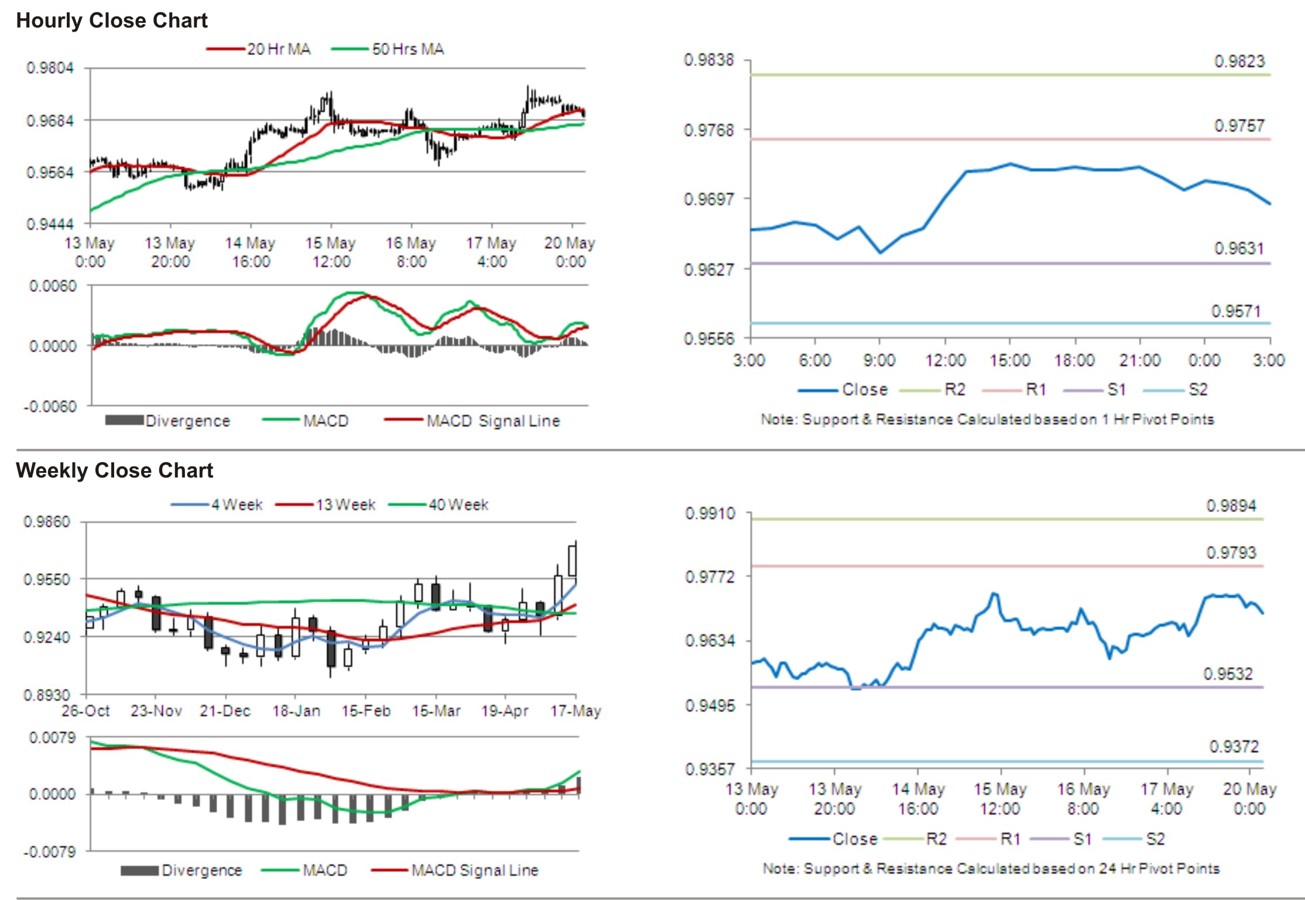Click the hourly MACD axis value -0.0060
This screenshot has width=1305, height=900.
[50, 407]
